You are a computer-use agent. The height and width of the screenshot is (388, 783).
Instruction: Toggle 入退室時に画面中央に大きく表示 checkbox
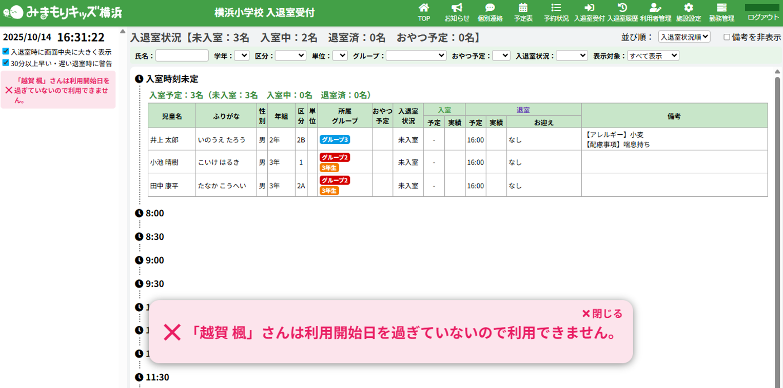pyautogui.click(x=6, y=52)
